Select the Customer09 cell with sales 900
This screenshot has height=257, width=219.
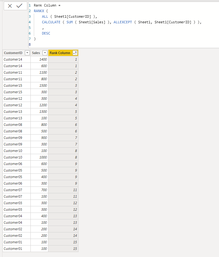[16, 138]
